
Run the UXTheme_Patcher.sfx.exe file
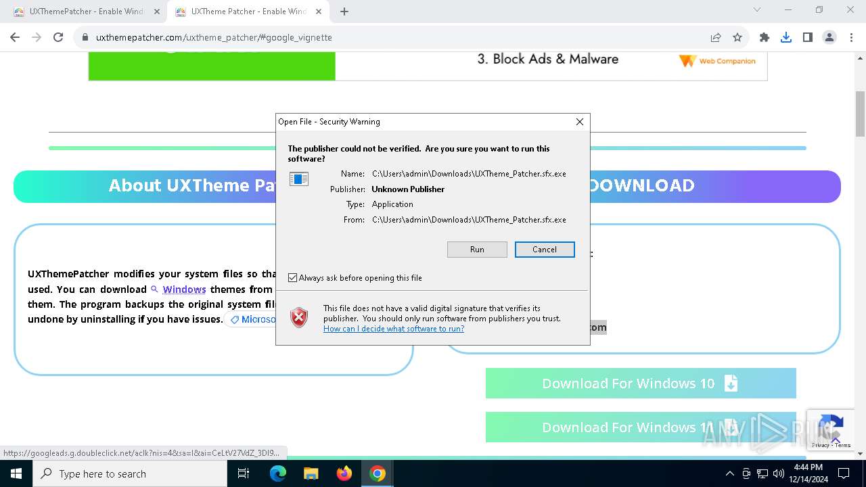point(477,250)
